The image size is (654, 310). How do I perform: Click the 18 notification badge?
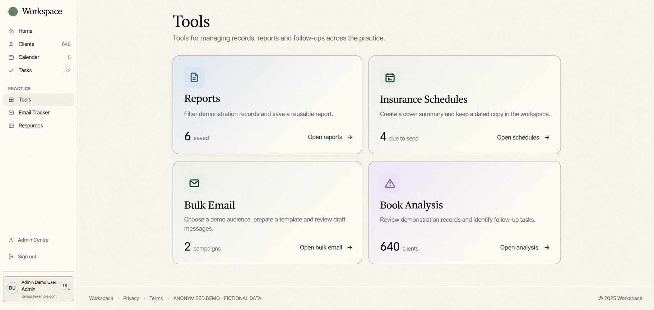[x=65, y=286]
